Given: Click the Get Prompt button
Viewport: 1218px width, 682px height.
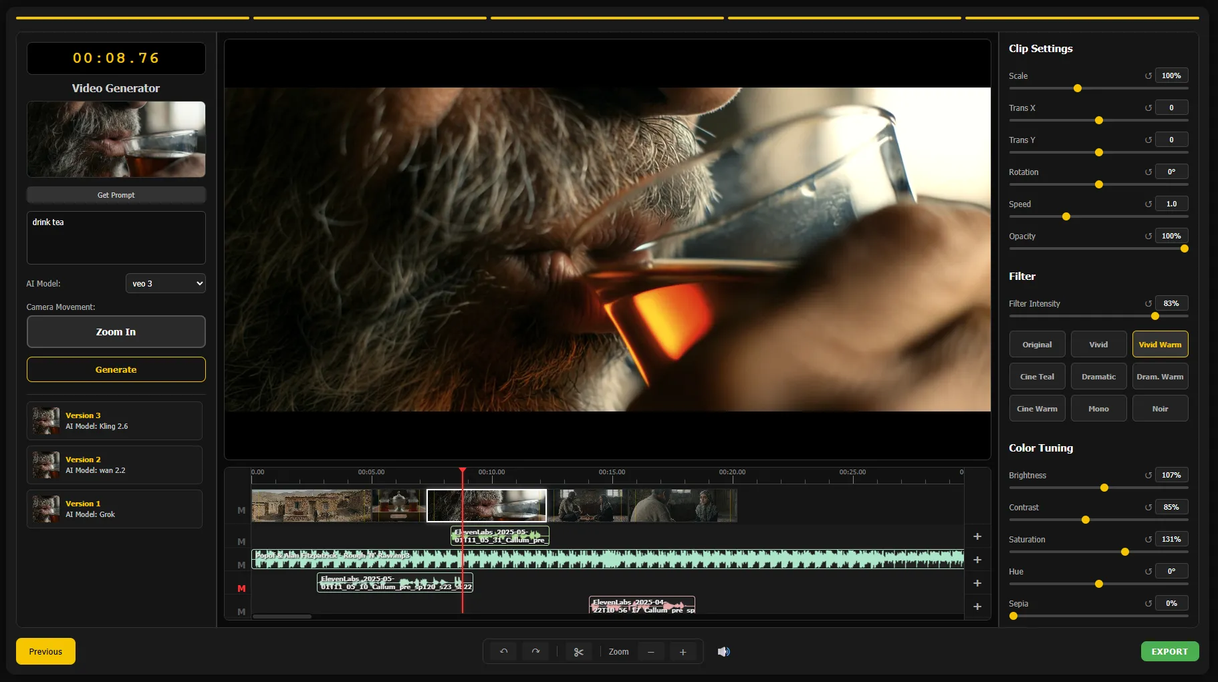Looking at the screenshot, I should click(116, 195).
